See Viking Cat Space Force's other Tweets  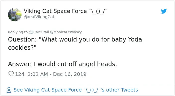[x=76, y=90]
